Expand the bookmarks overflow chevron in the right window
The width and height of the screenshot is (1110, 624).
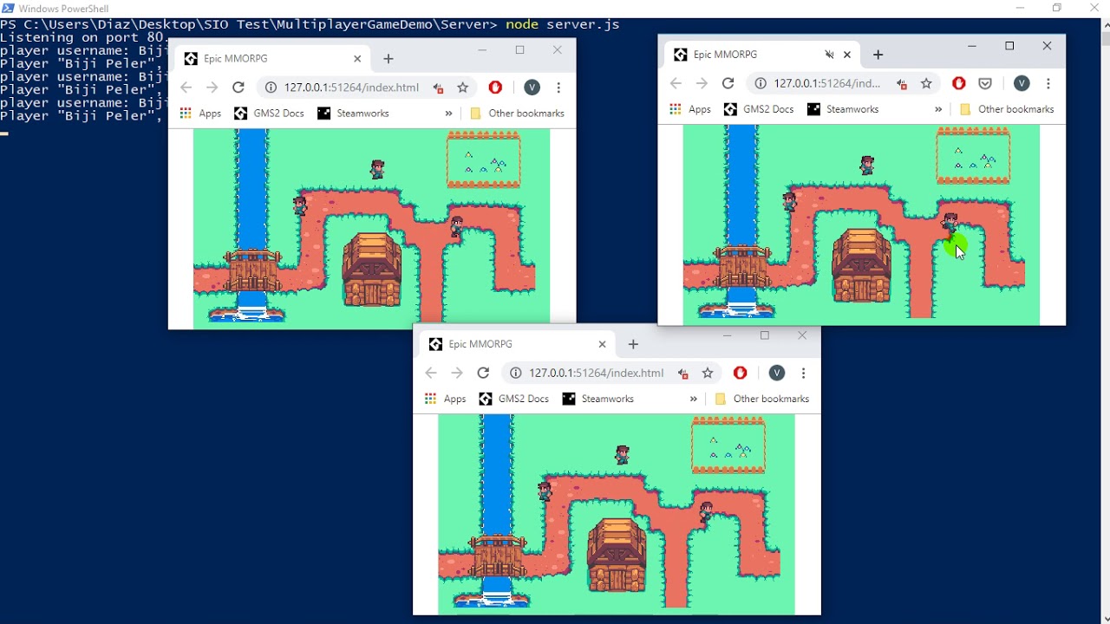point(938,109)
